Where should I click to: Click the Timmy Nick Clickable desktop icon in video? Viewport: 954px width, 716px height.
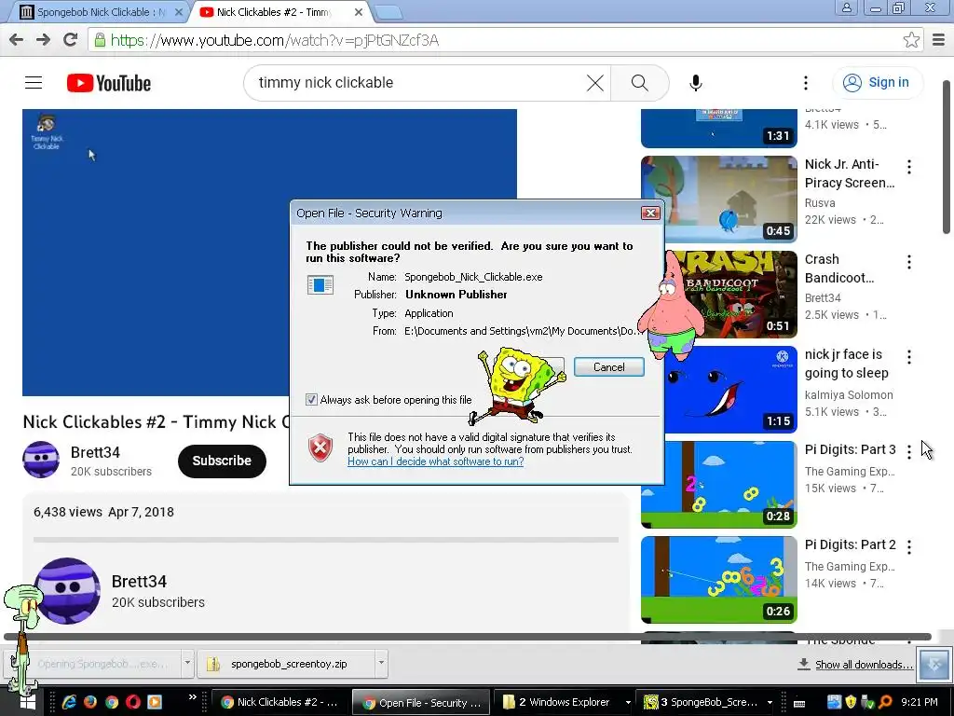click(x=47, y=131)
